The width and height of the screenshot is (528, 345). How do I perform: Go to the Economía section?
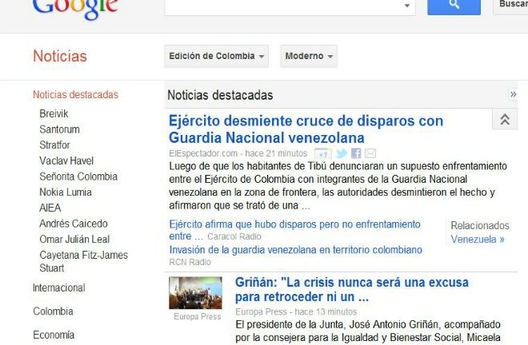click(54, 335)
